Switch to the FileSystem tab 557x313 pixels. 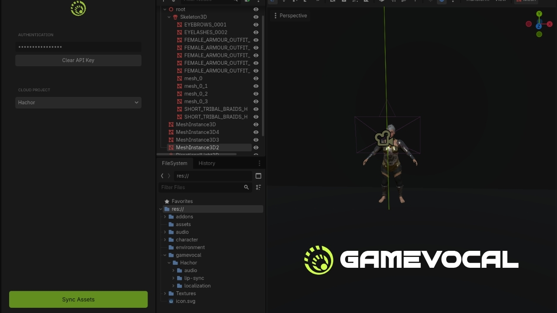pos(174,163)
